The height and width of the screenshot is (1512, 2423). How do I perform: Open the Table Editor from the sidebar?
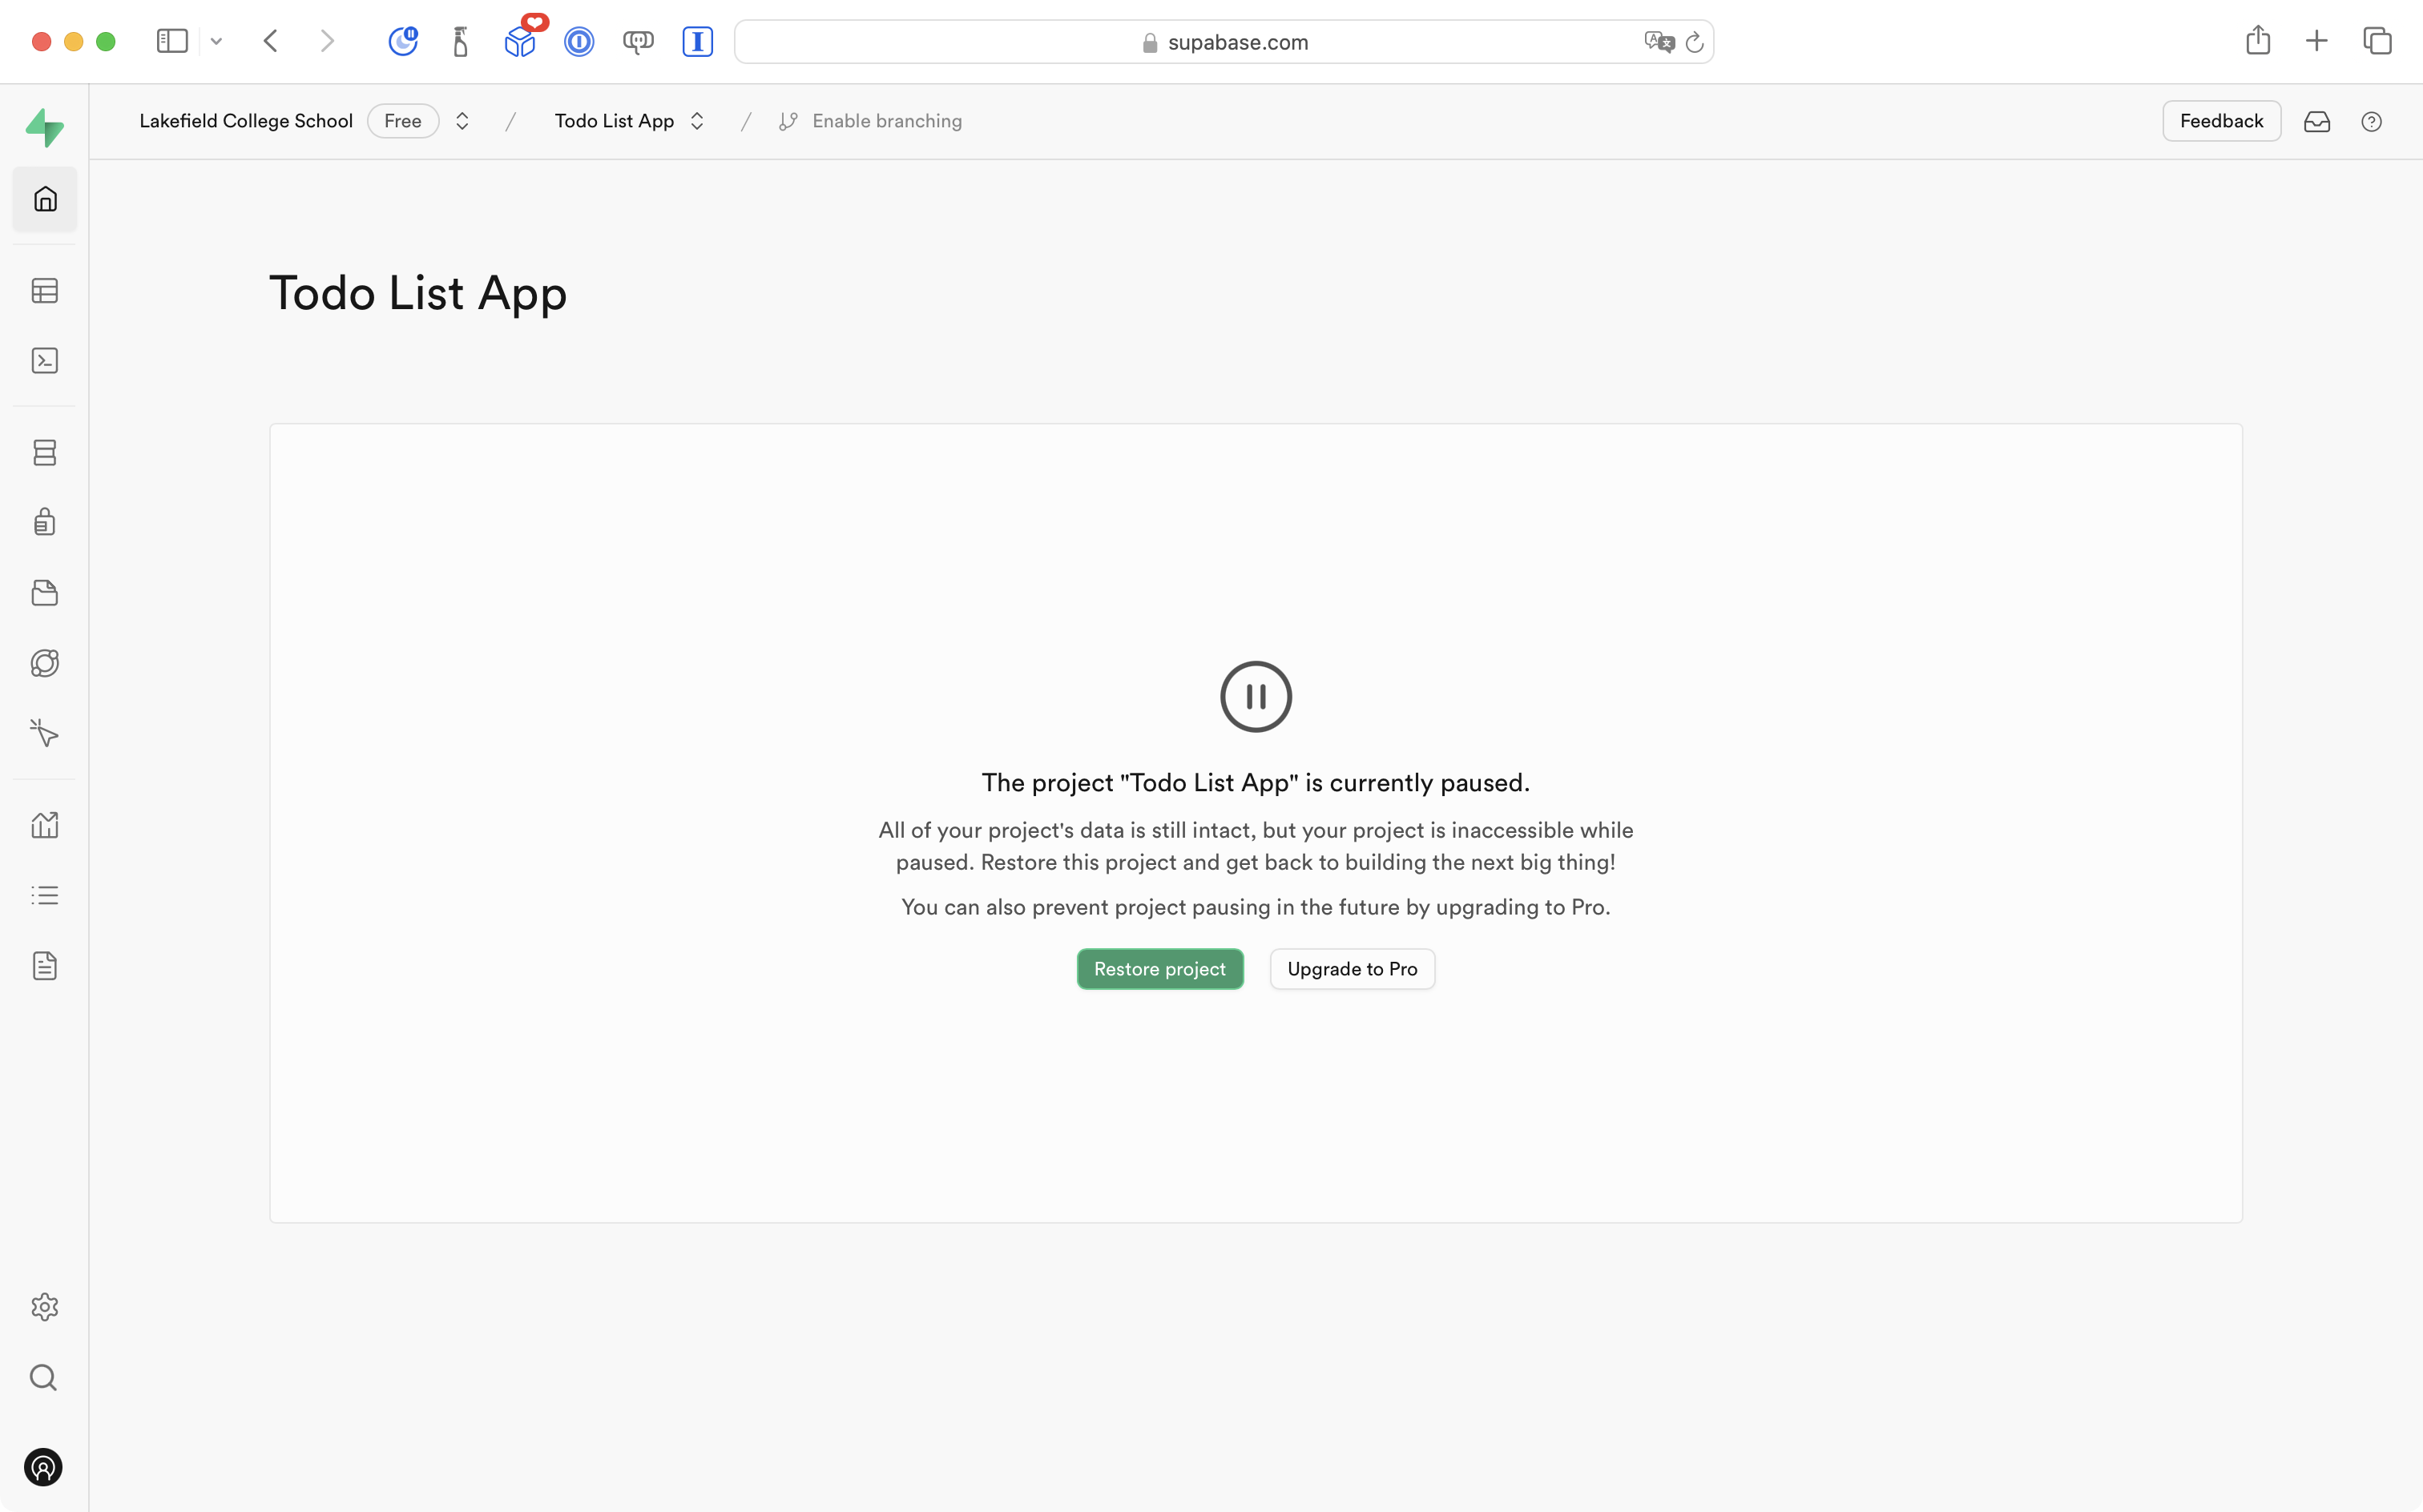pyautogui.click(x=45, y=290)
